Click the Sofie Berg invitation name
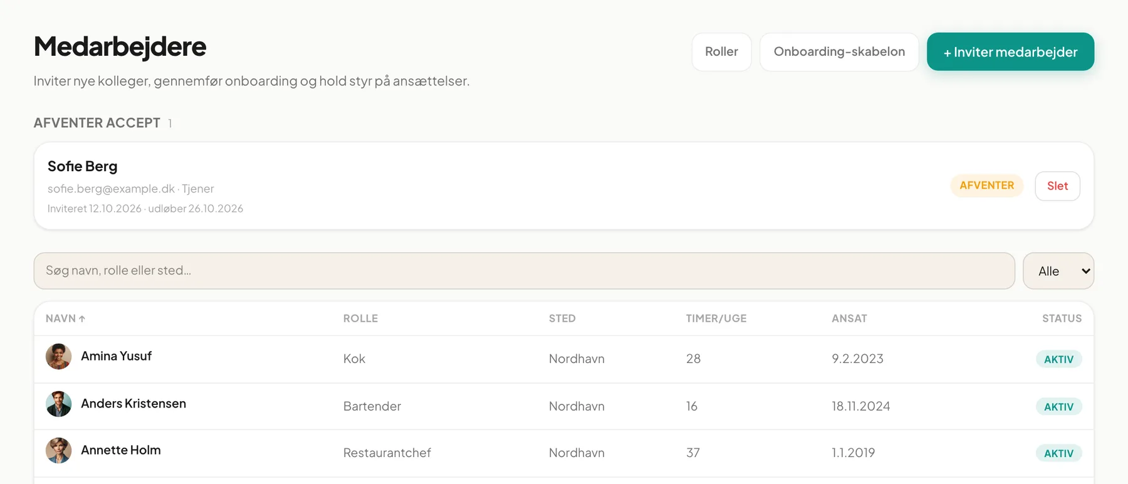1128x484 pixels. [83, 166]
